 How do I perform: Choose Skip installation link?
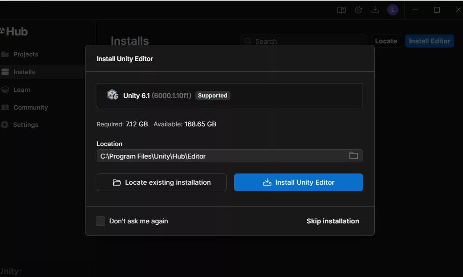[x=333, y=221]
